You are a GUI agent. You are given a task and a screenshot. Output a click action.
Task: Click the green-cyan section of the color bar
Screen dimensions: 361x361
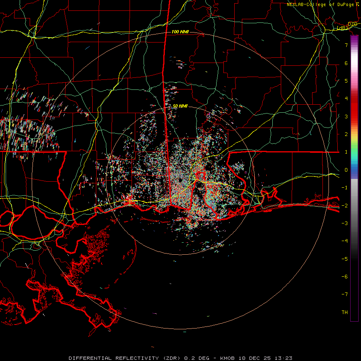click(x=354, y=153)
